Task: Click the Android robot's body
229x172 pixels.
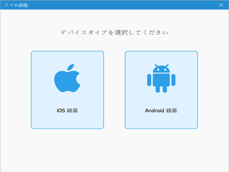Action: point(161,80)
